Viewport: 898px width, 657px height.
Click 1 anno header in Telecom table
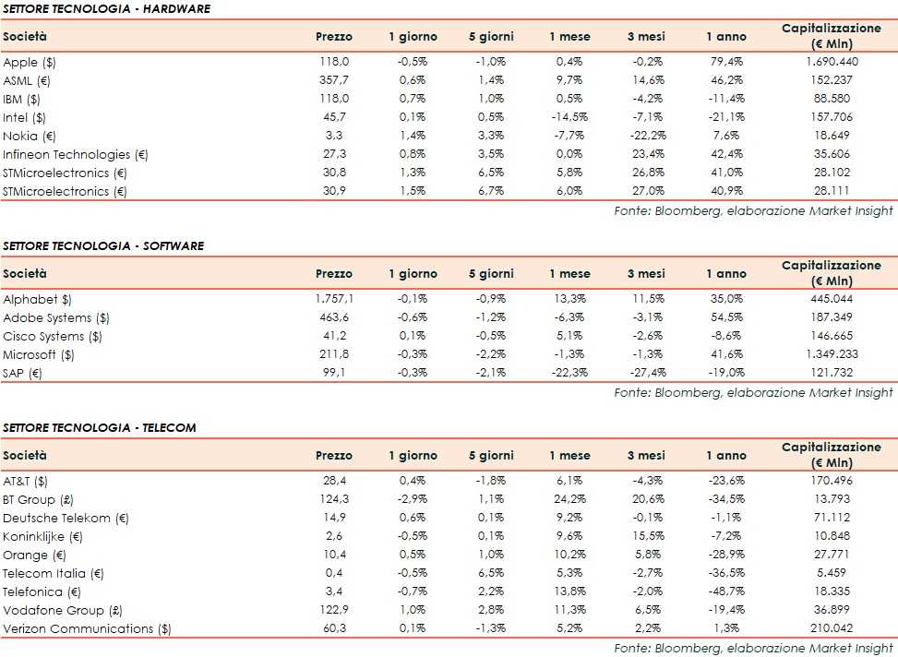726,456
